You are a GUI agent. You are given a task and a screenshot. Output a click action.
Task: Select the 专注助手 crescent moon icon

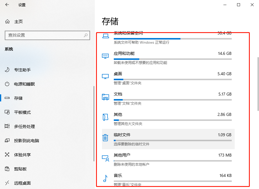[x=7, y=70]
